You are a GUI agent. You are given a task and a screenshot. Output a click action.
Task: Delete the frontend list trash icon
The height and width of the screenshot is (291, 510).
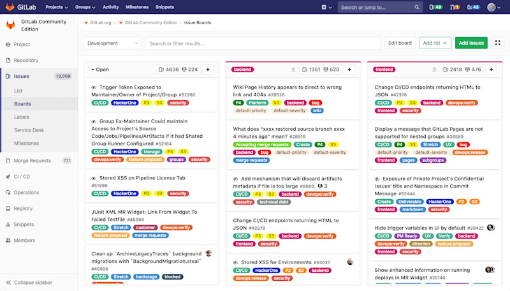pos(434,70)
